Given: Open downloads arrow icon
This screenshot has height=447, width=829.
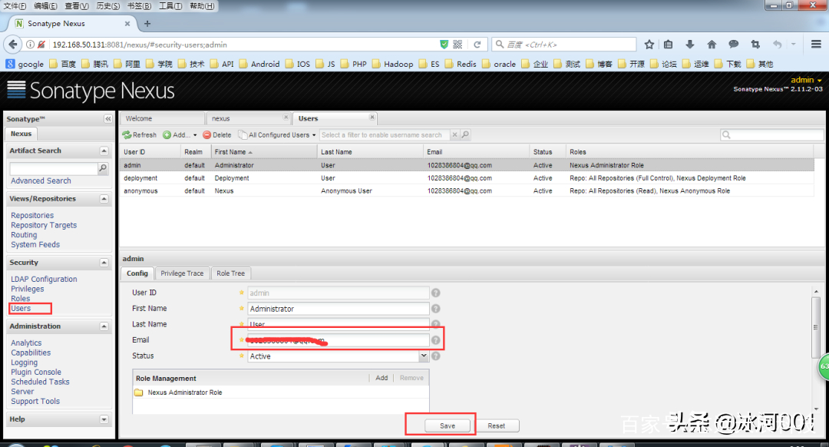Looking at the screenshot, I should pos(690,45).
